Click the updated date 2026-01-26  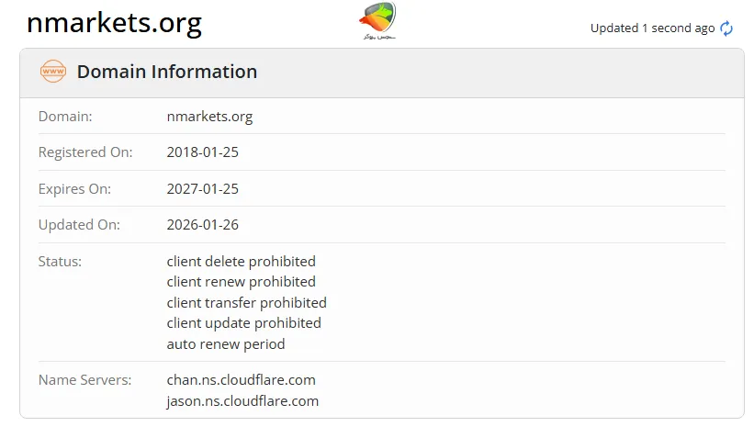pyautogui.click(x=202, y=225)
